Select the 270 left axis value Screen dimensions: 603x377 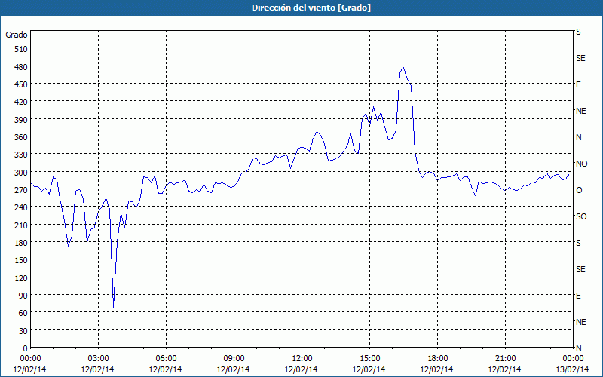[x=21, y=190]
